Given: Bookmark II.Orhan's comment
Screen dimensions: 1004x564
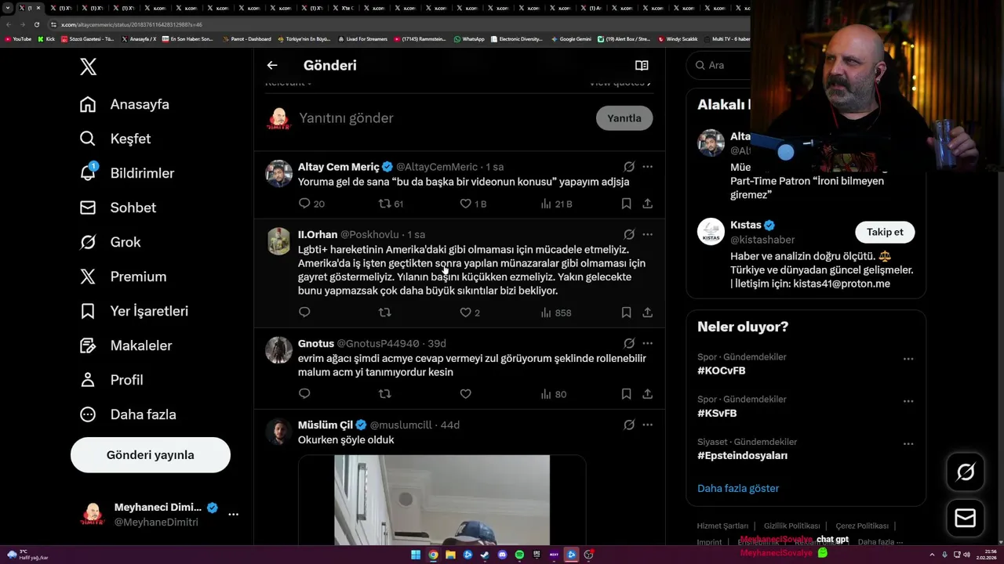Looking at the screenshot, I should (x=626, y=313).
